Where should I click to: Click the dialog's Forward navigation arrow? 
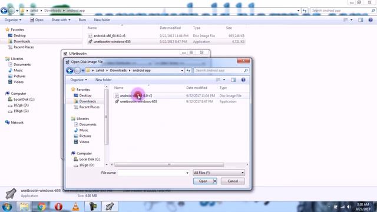click(x=77, y=71)
